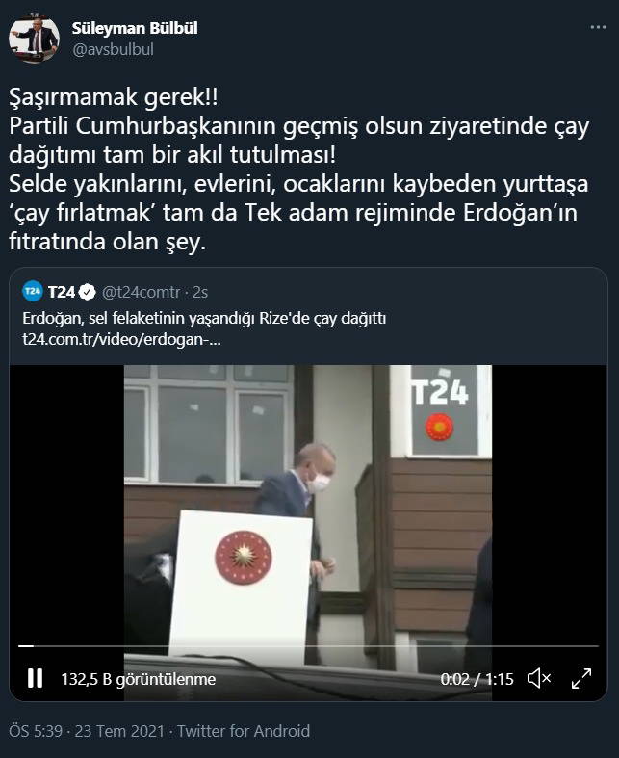Expand the video to fullscreen

click(581, 678)
